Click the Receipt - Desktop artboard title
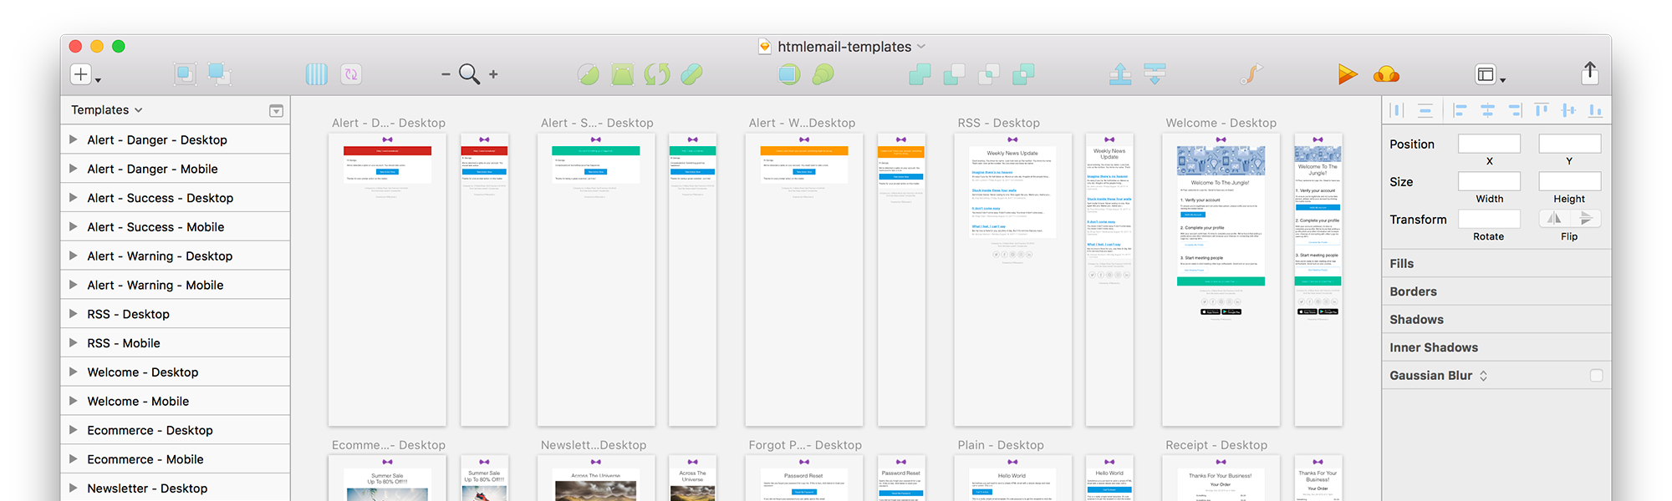Viewport: 1672px width, 501px height. 1216,445
